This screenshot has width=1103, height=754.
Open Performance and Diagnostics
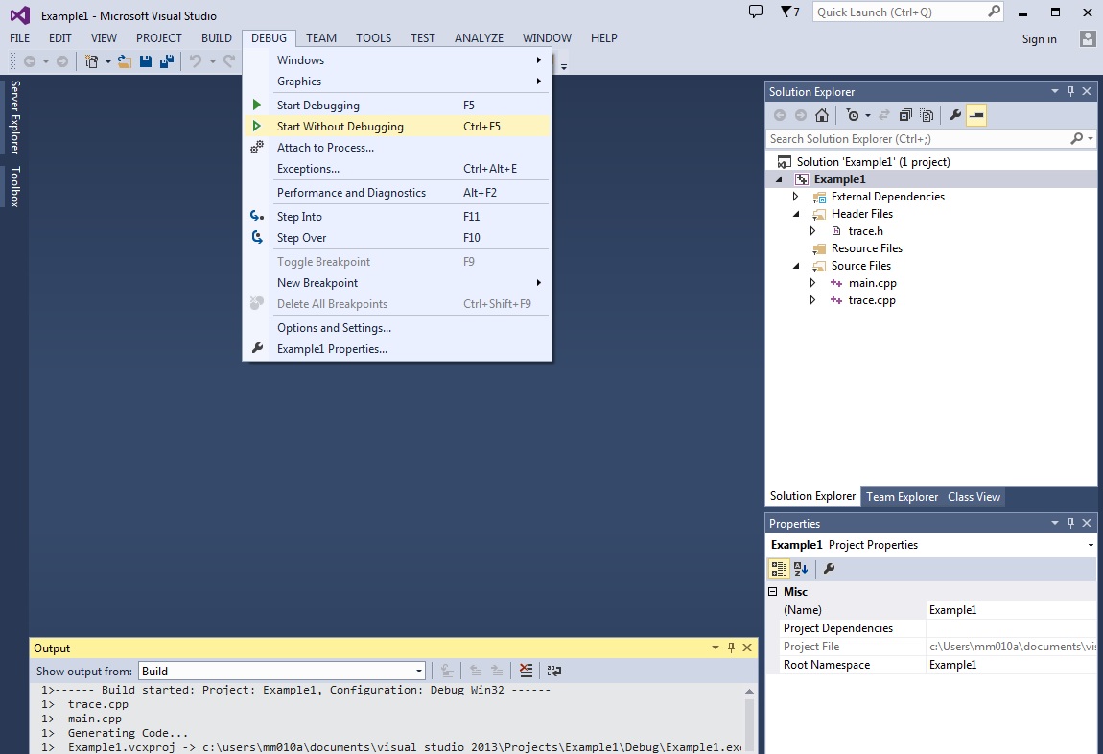point(397,193)
